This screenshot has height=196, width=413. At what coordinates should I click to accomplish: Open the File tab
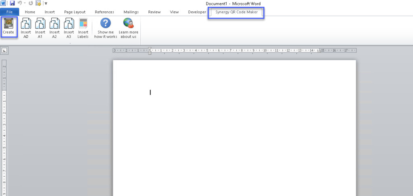pos(9,12)
